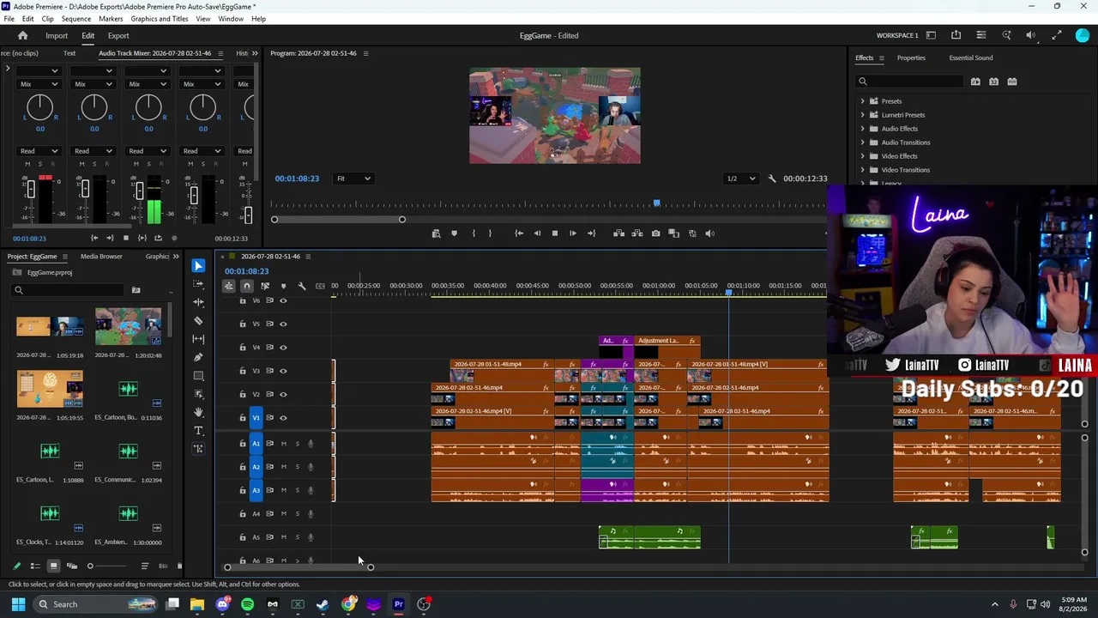Switch to the Essential Sound tab
This screenshot has width=1098, height=618.
[x=971, y=58]
